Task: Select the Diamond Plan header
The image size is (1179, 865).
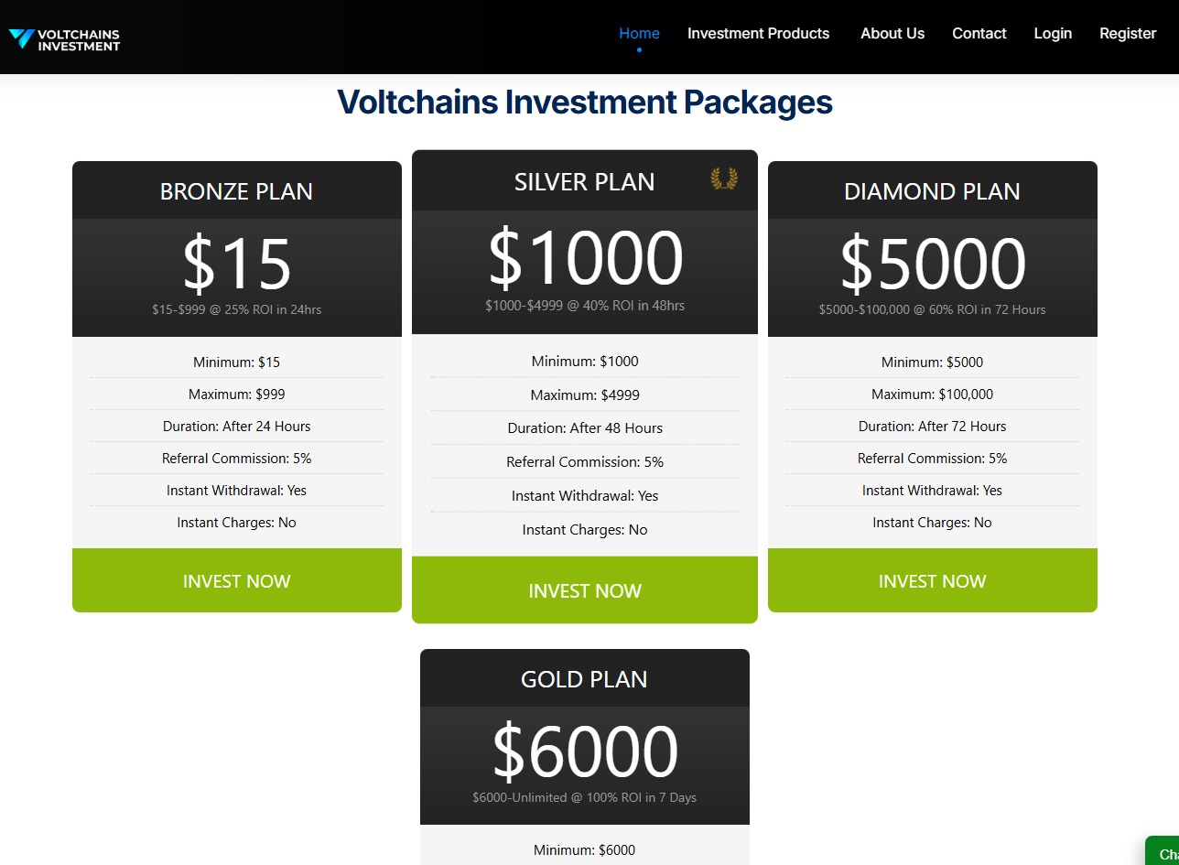Action: tap(932, 191)
